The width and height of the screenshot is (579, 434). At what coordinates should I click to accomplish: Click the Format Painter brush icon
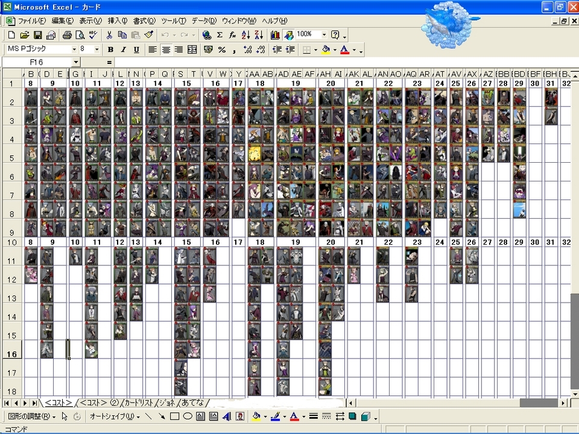pyautogui.click(x=149, y=35)
